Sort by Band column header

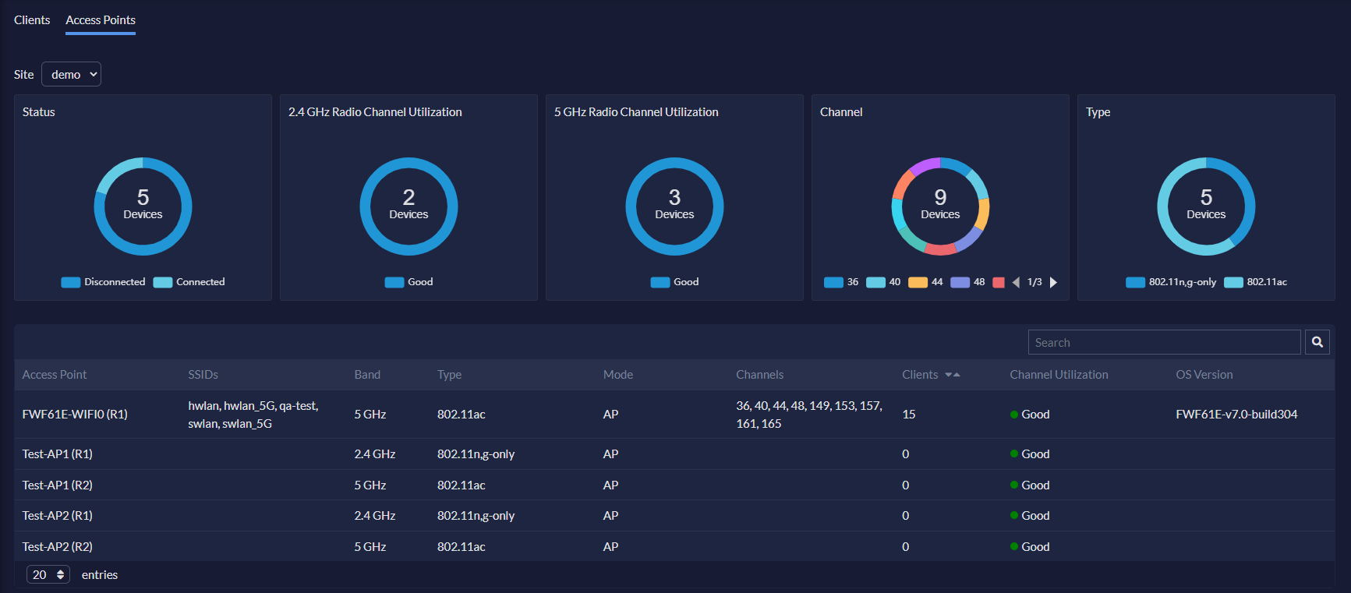(x=367, y=375)
